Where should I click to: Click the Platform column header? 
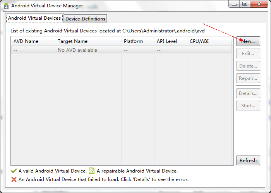[138, 41]
